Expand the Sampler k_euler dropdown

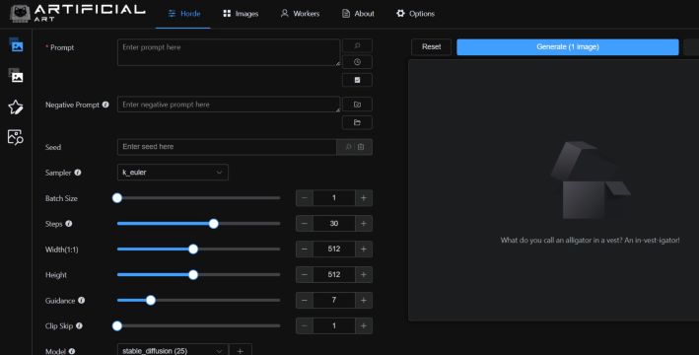173,173
